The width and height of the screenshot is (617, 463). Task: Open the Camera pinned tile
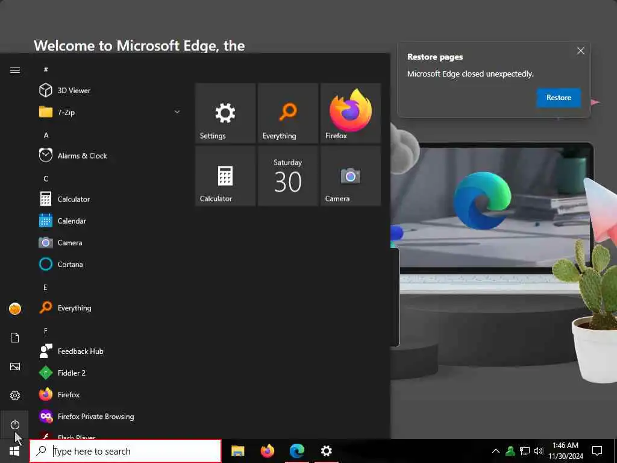point(351,176)
